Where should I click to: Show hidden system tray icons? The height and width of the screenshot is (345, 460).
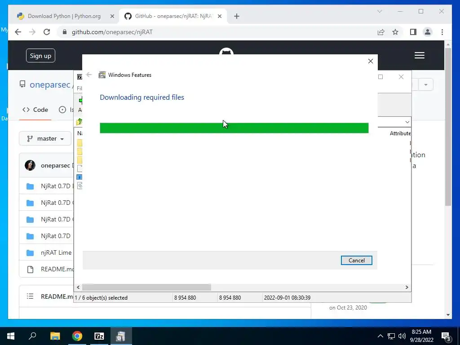click(380, 336)
